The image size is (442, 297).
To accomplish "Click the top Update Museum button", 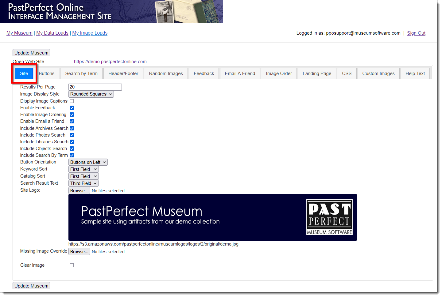I will (31, 53).
